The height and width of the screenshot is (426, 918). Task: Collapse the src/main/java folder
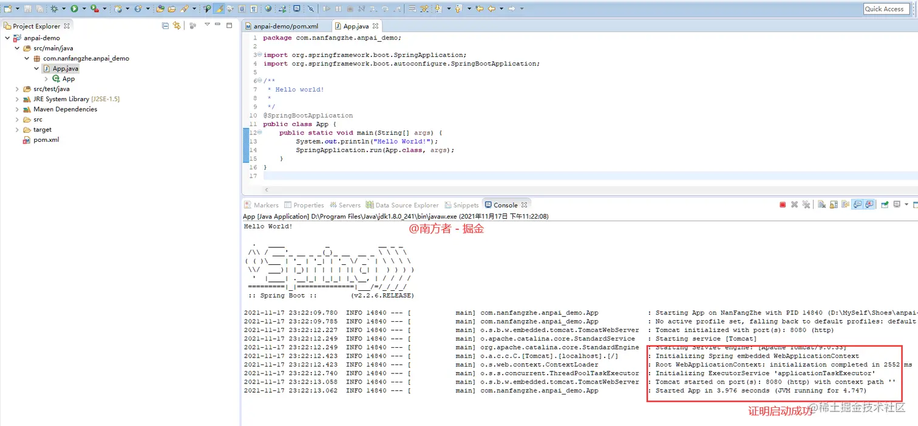pyautogui.click(x=17, y=48)
